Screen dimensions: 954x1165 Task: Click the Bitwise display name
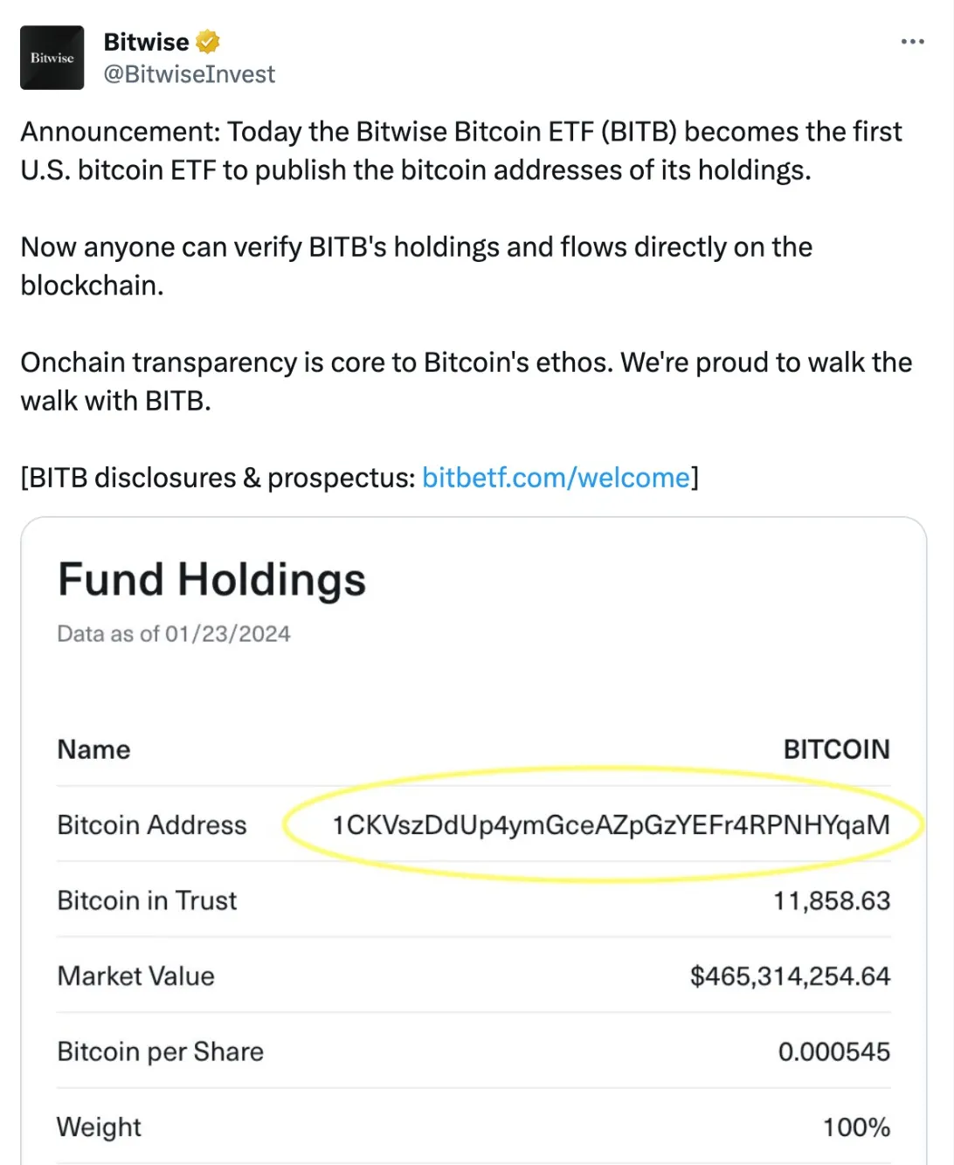tap(145, 41)
